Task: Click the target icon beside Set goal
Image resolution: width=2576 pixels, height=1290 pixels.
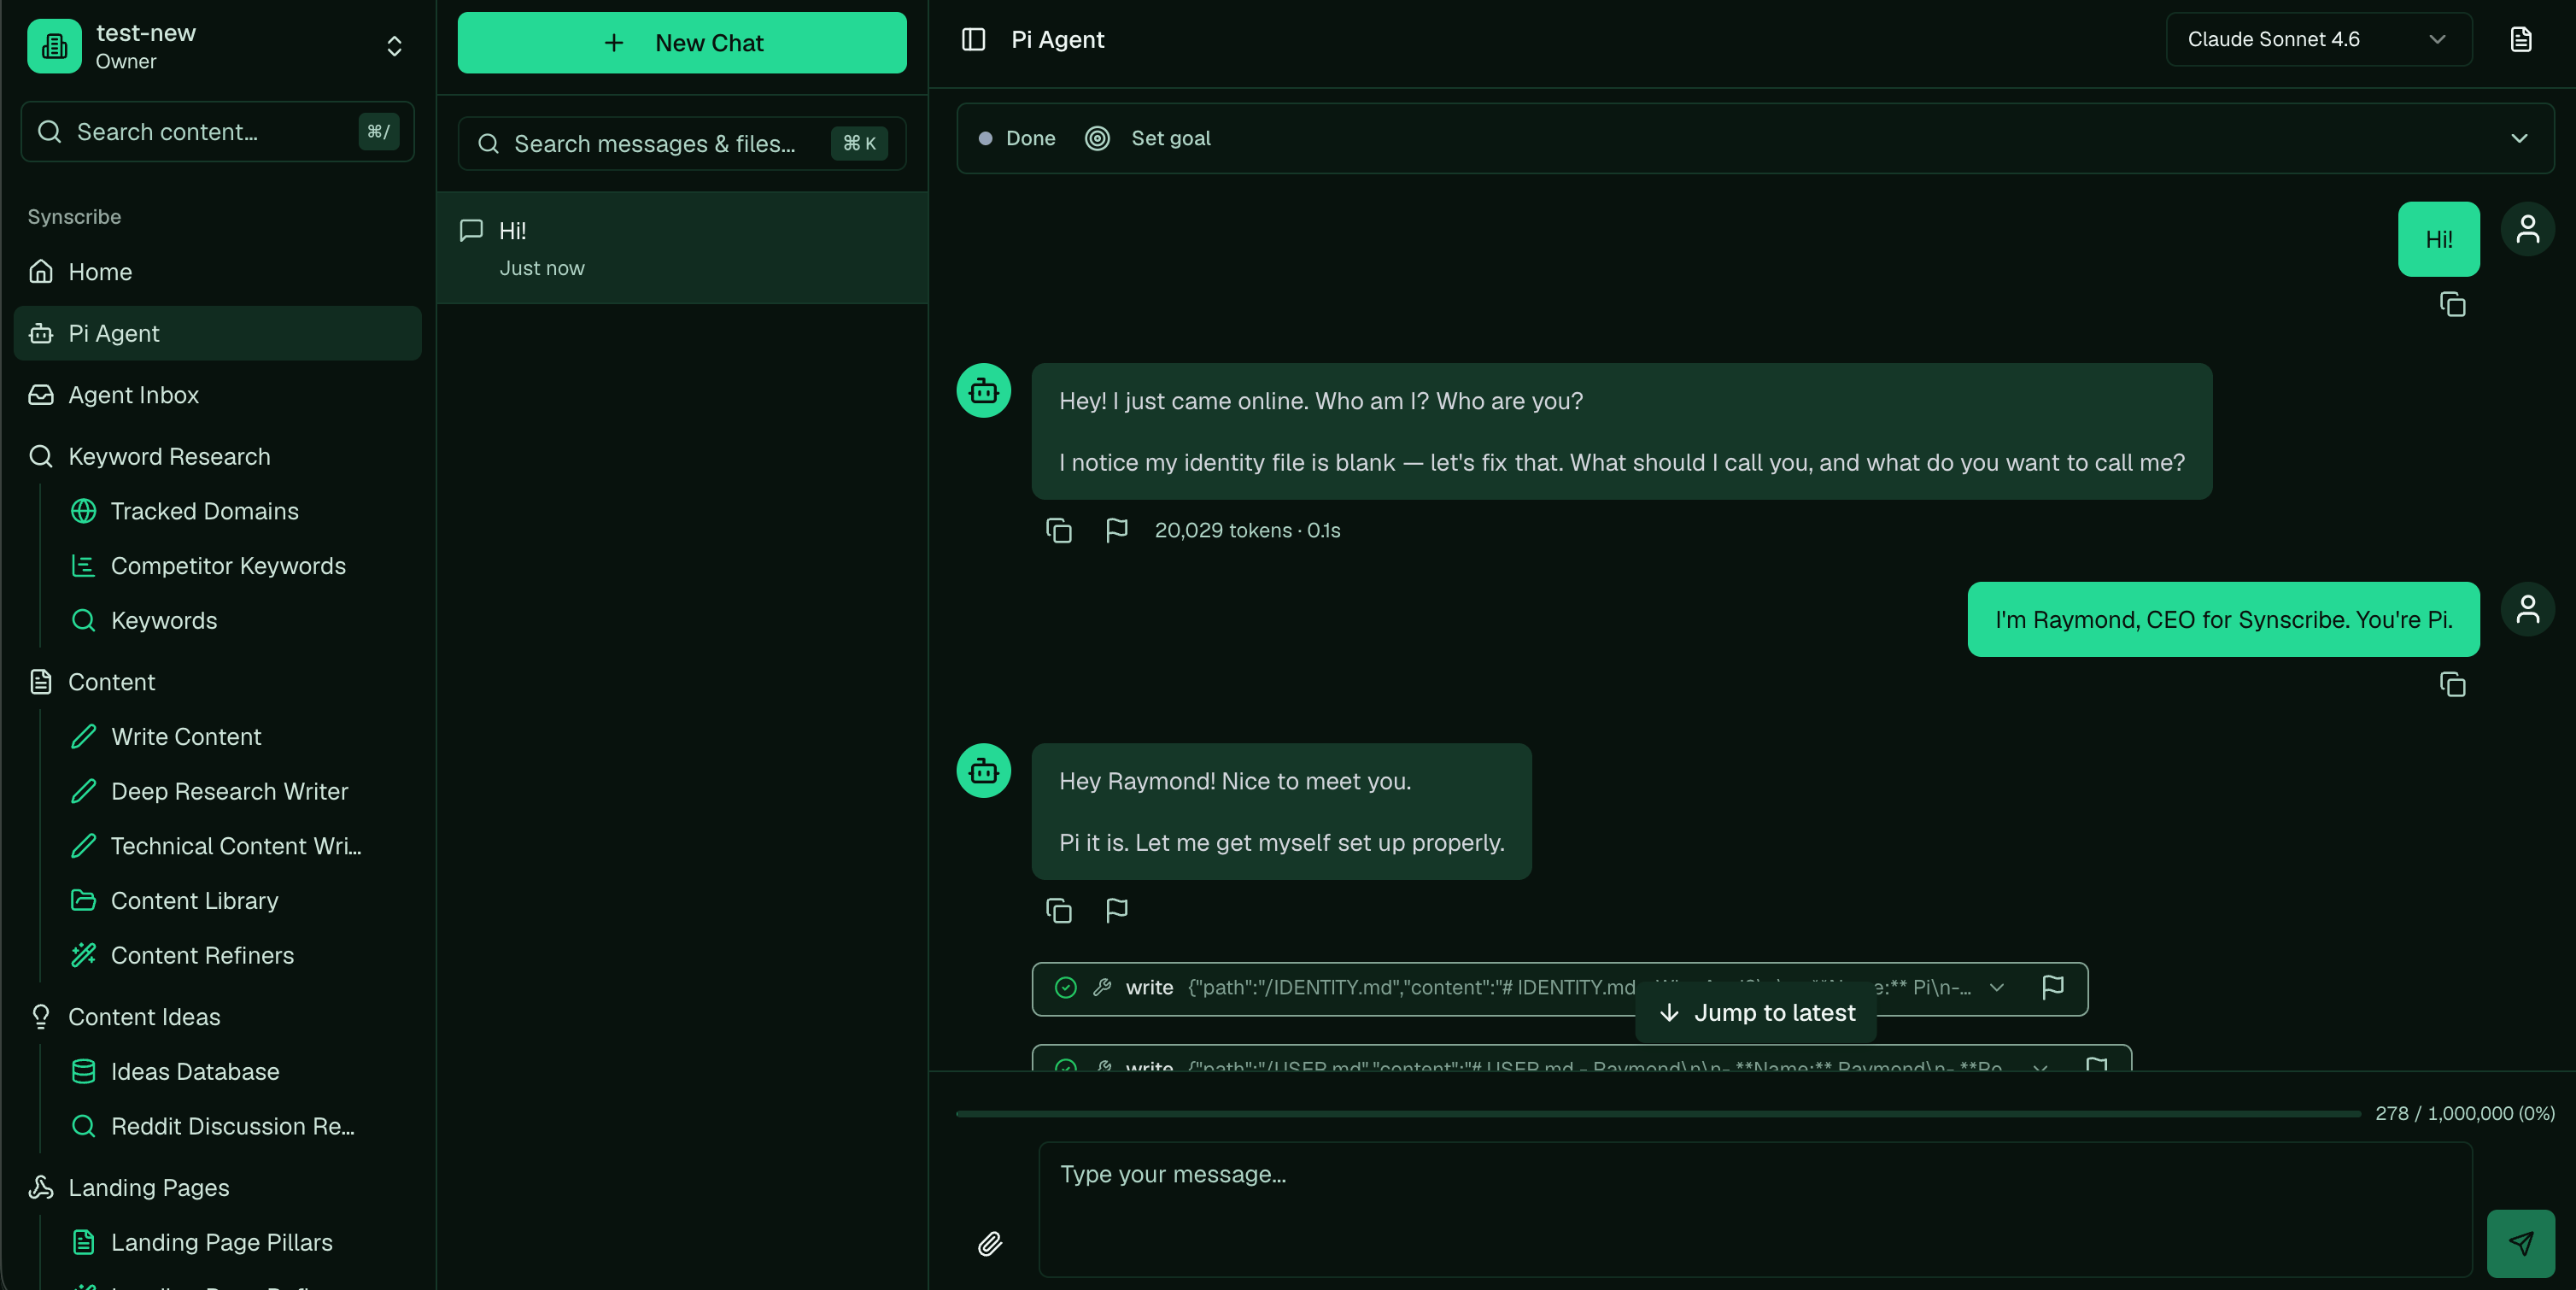Action: [x=1097, y=138]
